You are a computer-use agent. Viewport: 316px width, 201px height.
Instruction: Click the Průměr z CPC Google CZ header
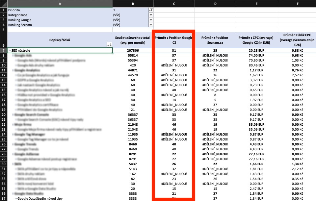[256, 40]
